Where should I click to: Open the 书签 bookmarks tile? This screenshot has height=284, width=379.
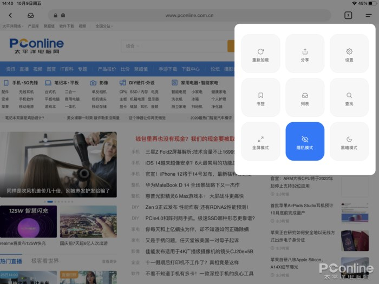click(260, 97)
